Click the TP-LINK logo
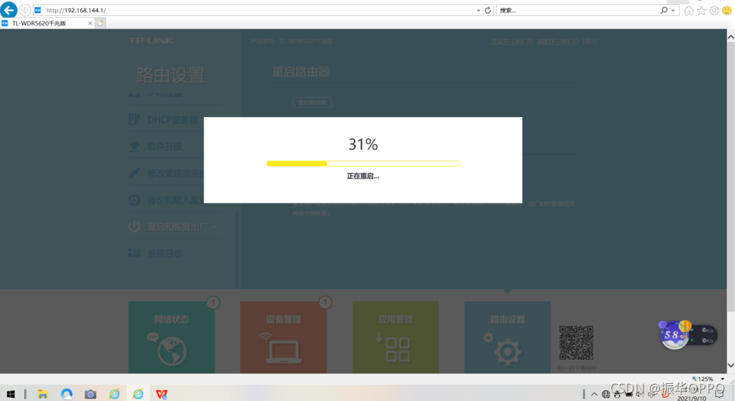The image size is (735, 401). click(x=151, y=41)
